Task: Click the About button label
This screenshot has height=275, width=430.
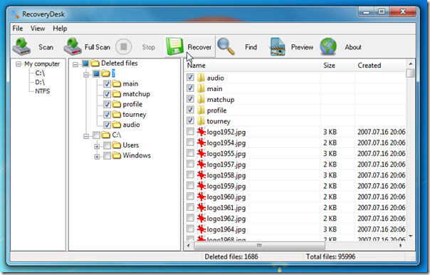Action: [353, 47]
